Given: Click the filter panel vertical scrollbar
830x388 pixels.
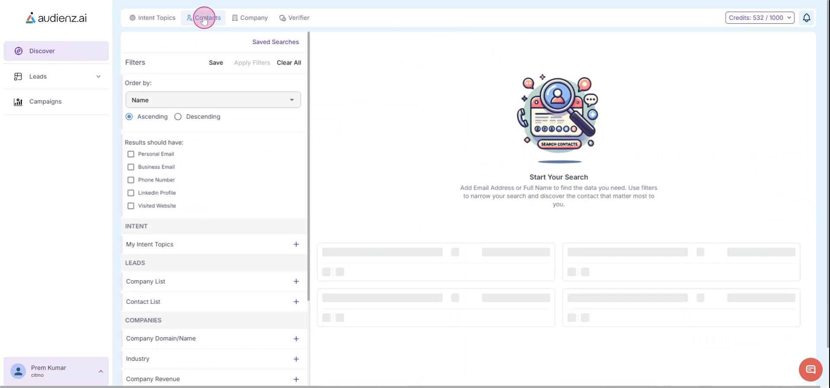Looking at the screenshot, I should point(309,166).
